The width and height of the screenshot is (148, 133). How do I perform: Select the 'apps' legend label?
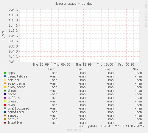click(x=11, y=73)
